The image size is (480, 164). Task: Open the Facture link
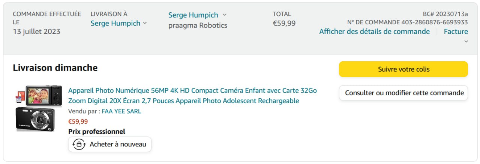(x=456, y=31)
